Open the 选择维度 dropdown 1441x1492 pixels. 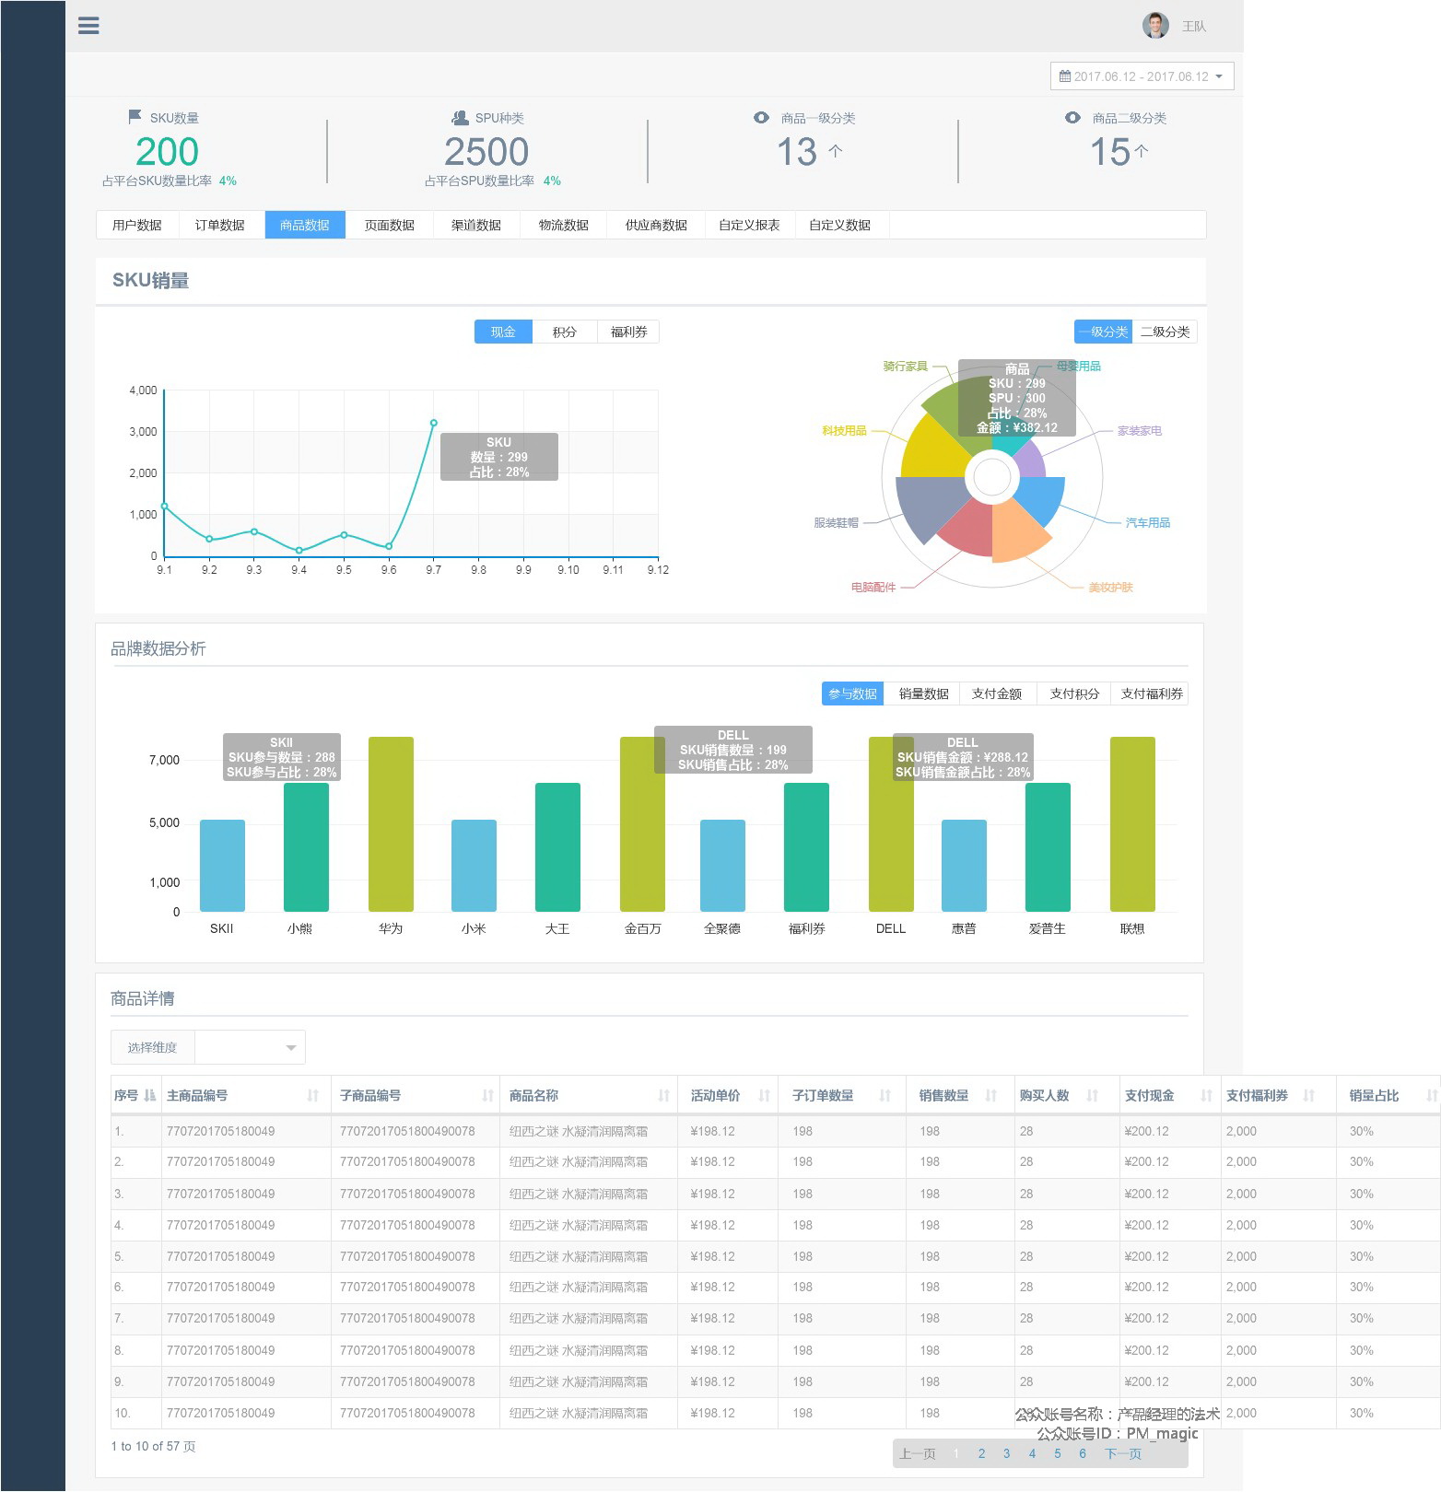tap(251, 1047)
